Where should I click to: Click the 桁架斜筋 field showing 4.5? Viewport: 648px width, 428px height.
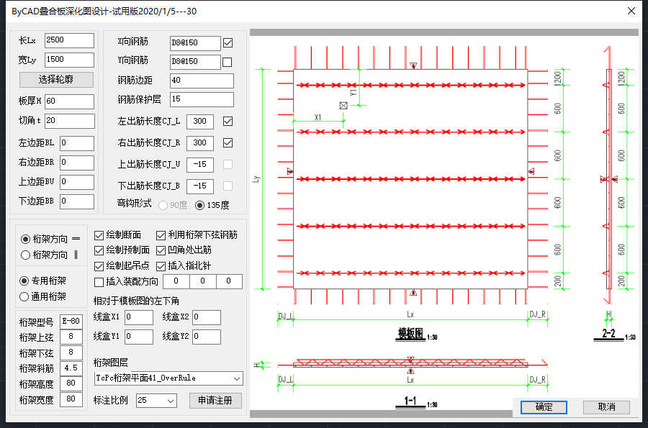click(71, 368)
